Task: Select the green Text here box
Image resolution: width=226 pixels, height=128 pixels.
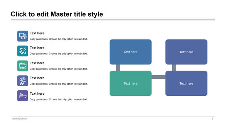Action: pos(131,83)
